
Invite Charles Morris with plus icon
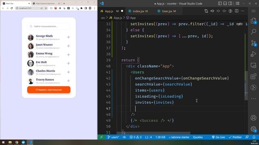(x=68, y=72)
